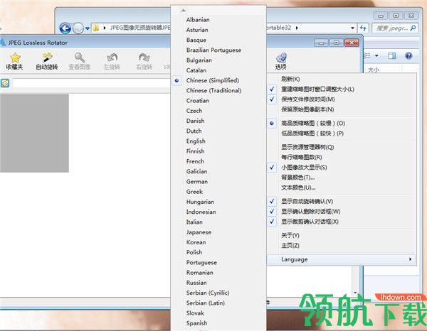
Task: Click Explorer refresh arrows icon
Action: [363, 28]
